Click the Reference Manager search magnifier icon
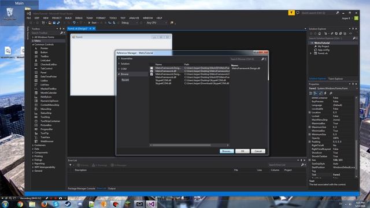370x208 pixels. (263, 59)
